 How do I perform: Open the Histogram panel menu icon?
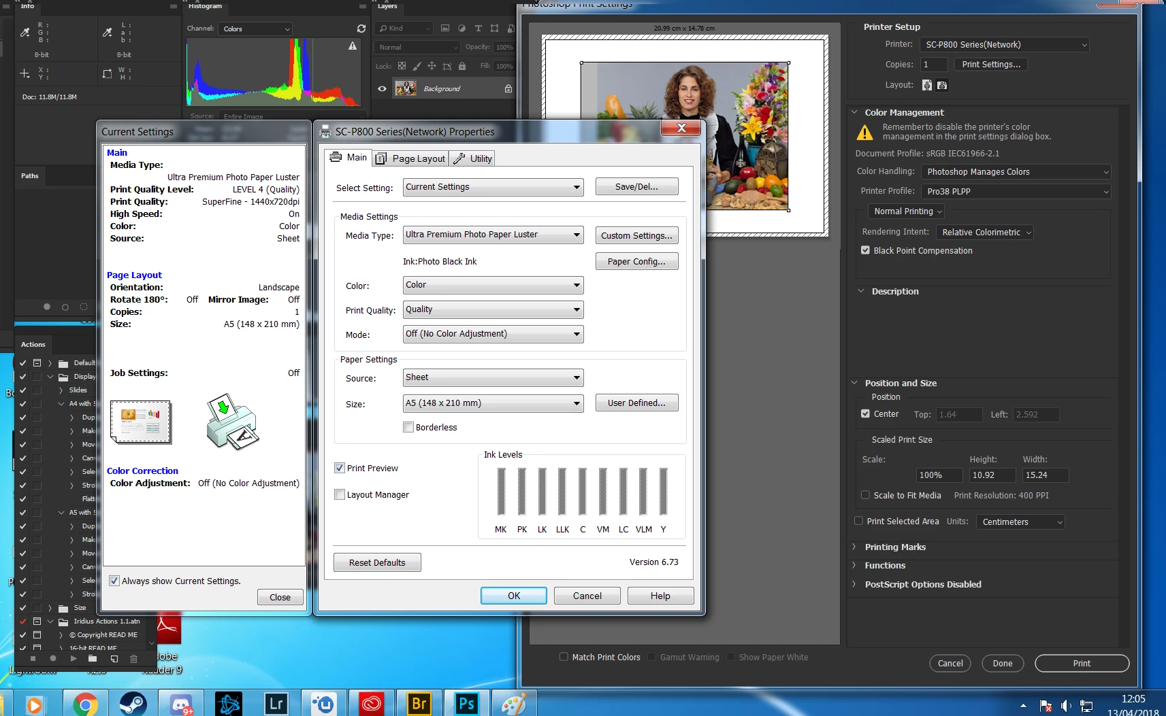pos(363,6)
